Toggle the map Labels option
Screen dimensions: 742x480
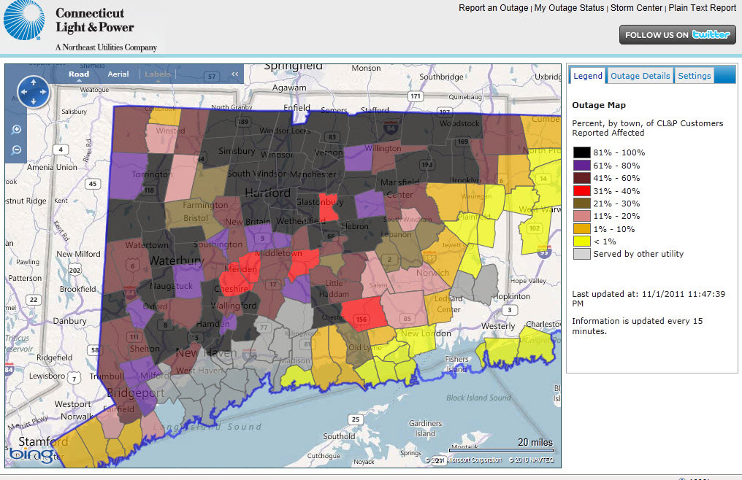pos(157,74)
